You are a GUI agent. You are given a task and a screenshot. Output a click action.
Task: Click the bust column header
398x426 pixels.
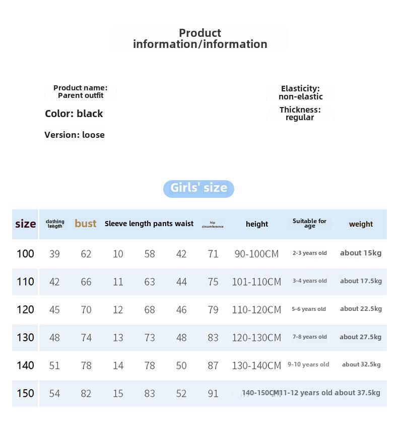86,224
